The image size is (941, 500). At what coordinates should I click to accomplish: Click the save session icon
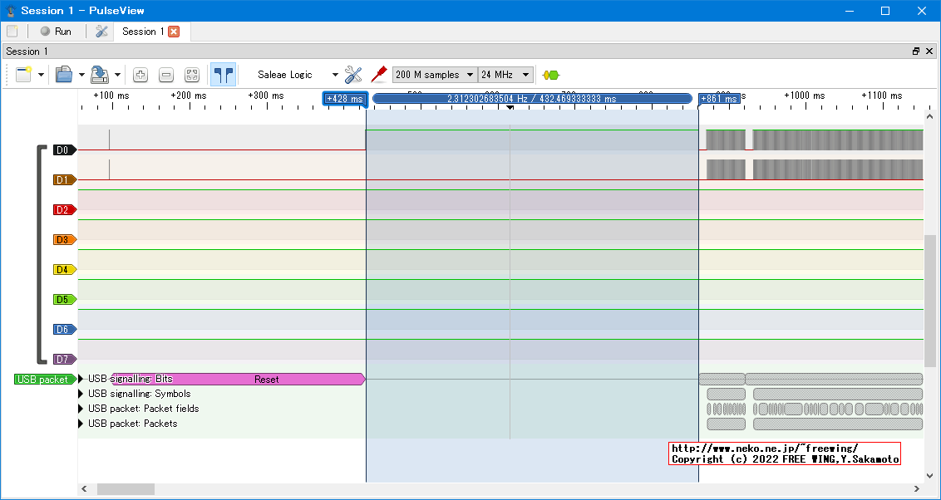click(100, 75)
